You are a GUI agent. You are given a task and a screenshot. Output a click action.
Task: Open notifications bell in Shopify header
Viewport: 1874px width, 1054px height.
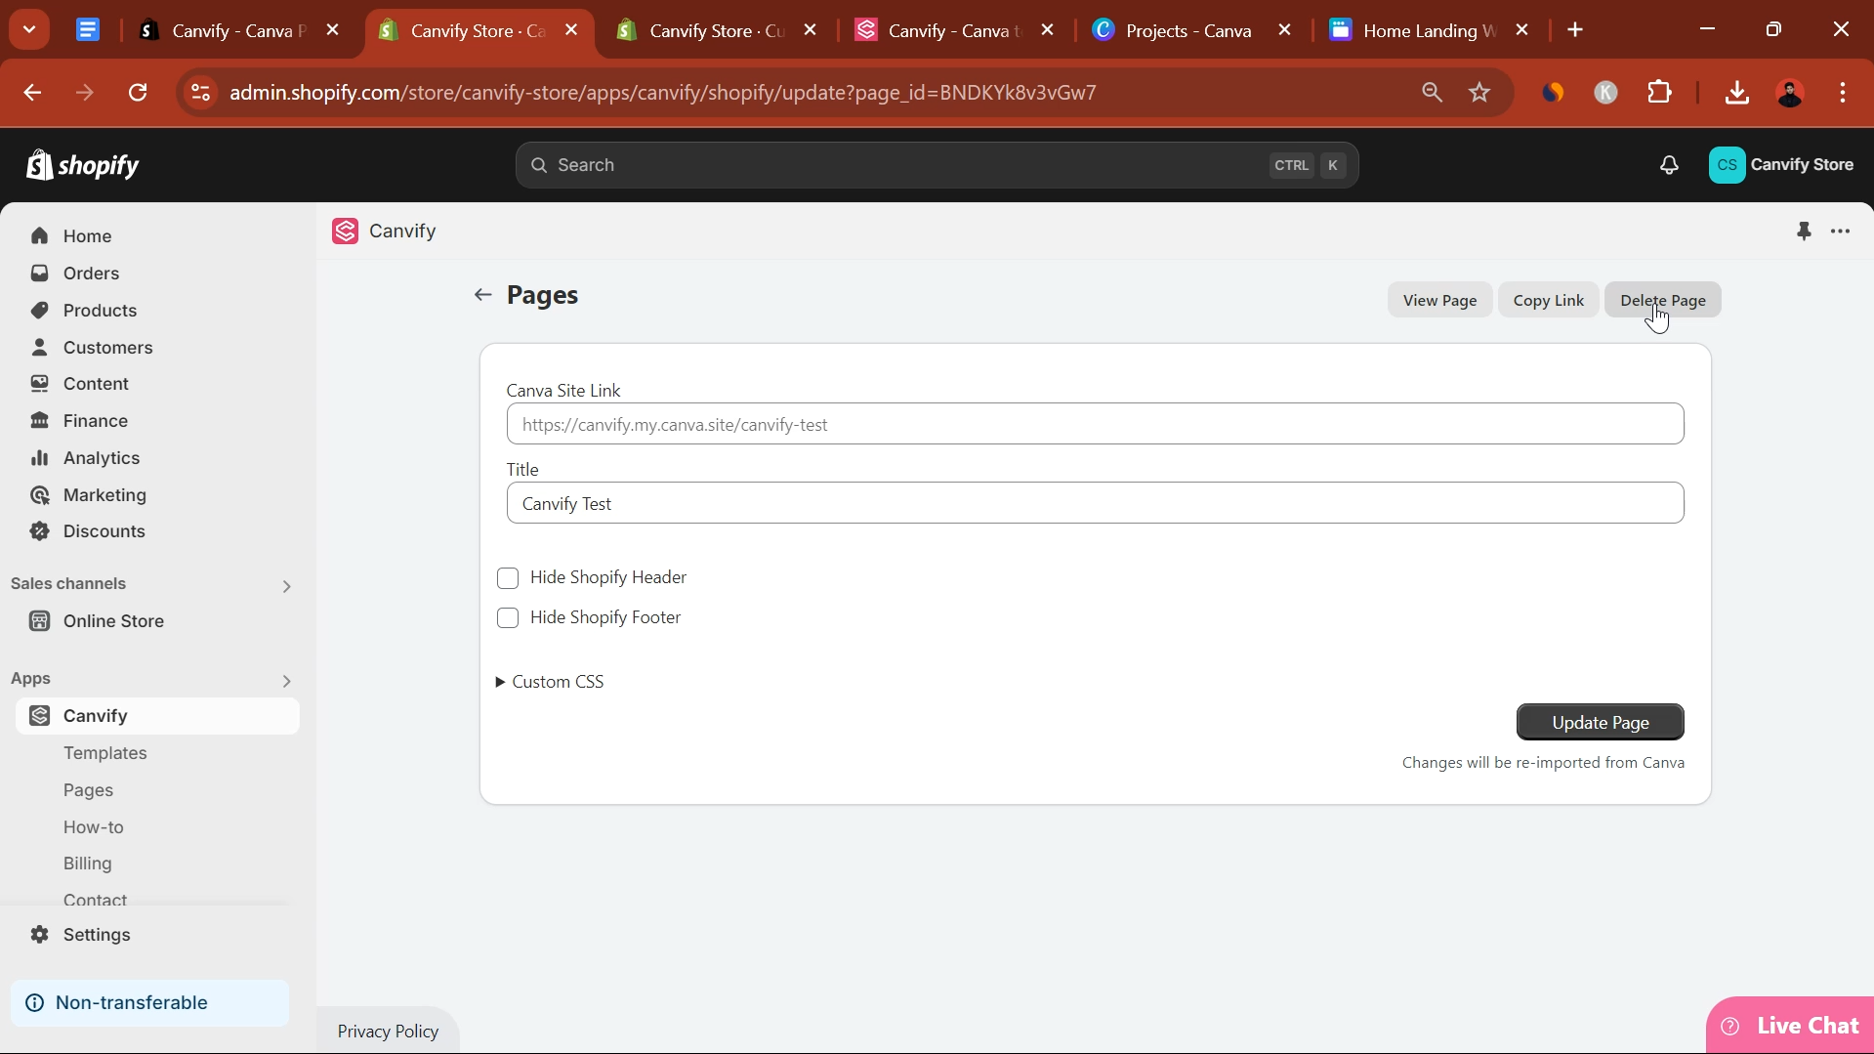pyautogui.click(x=1669, y=165)
